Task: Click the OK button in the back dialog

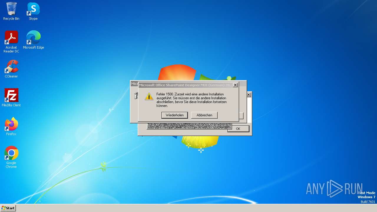Action: [x=238, y=129]
